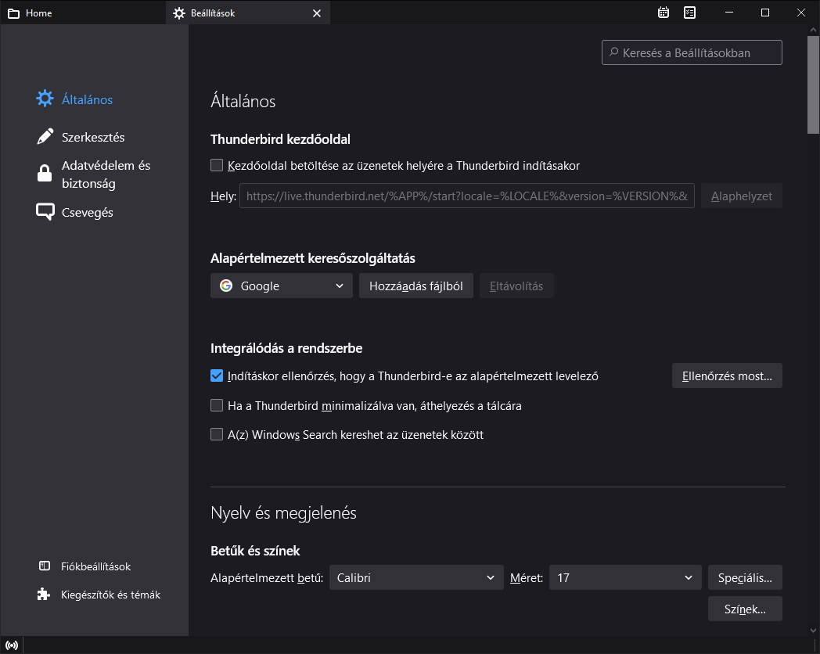Enable minimize to tray checkbox

[217, 405]
